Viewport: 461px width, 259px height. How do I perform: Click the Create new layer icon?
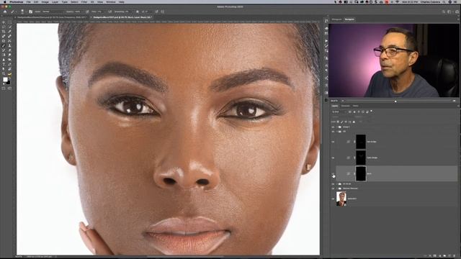click(x=449, y=256)
